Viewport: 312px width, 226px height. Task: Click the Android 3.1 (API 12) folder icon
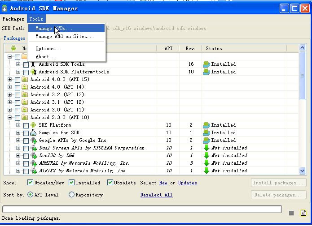[25, 102]
